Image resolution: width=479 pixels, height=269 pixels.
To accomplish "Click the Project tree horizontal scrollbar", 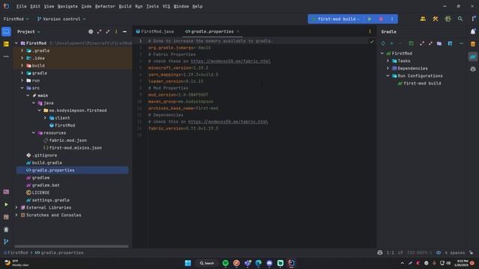I will tap(72, 246).
